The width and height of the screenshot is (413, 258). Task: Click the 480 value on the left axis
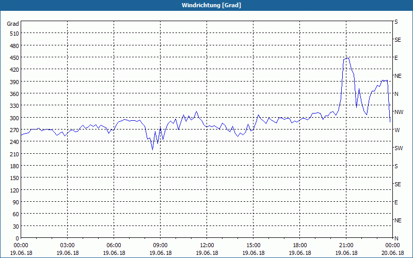pyautogui.click(x=15, y=45)
